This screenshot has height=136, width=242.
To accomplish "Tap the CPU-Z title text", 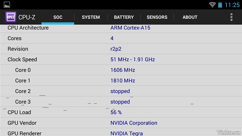I will [27, 17].
